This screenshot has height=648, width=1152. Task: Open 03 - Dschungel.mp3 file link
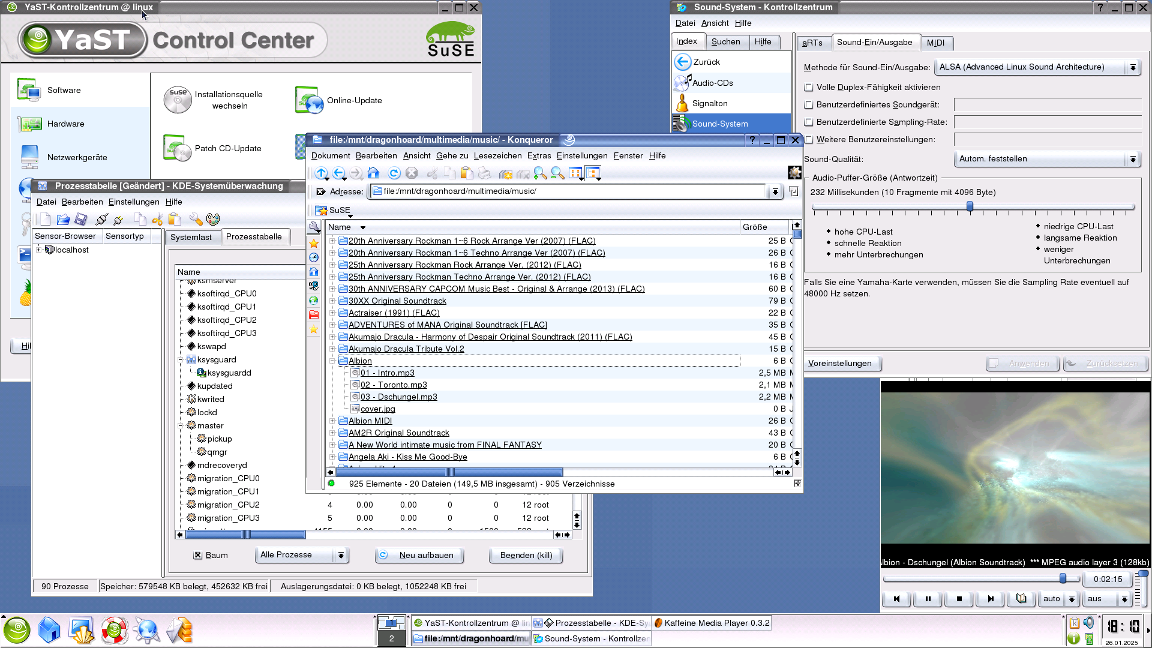click(x=398, y=397)
